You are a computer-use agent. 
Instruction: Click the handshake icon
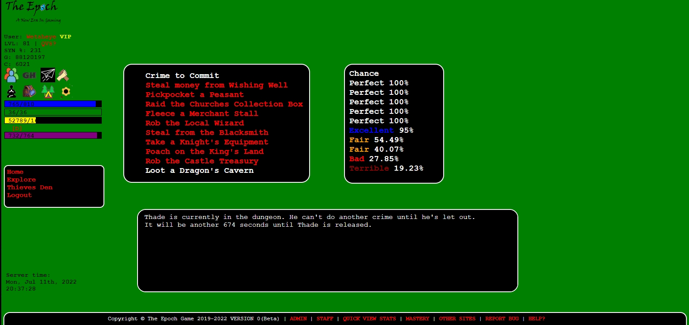pos(63,75)
